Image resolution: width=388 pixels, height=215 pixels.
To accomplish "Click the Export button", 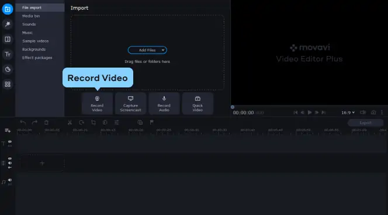I will tap(365, 123).
